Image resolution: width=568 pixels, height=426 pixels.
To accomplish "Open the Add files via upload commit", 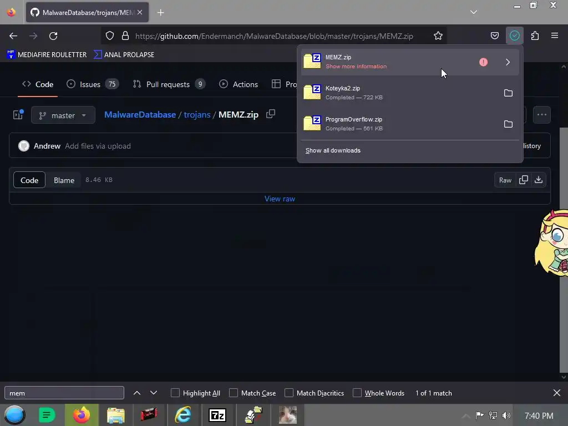I will tap(98, 146).
